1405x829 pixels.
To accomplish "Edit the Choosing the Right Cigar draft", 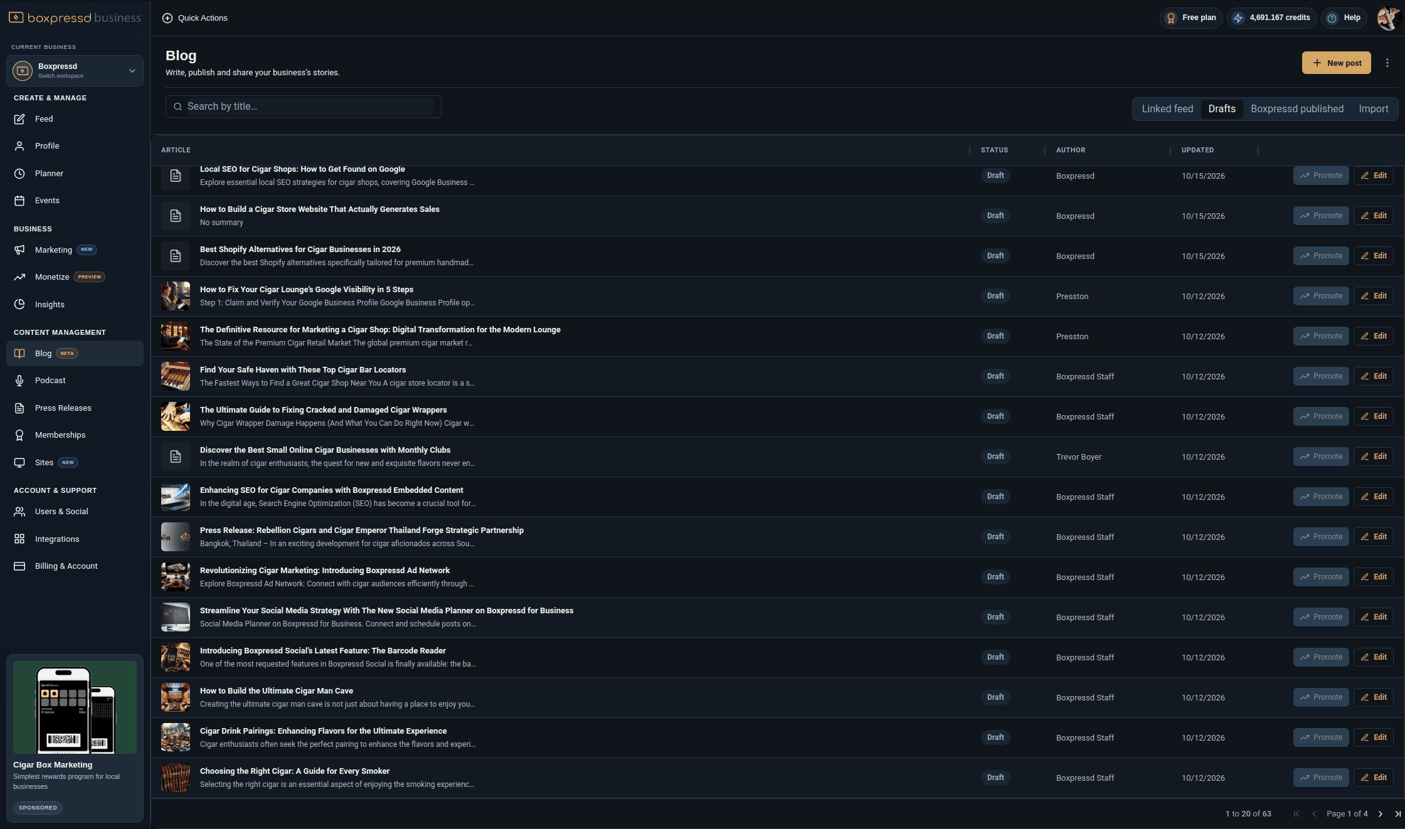I will [1374, 778].
